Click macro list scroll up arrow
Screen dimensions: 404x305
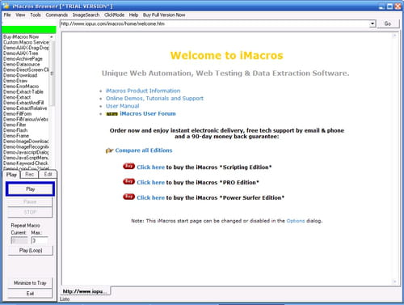coord(52,36)
